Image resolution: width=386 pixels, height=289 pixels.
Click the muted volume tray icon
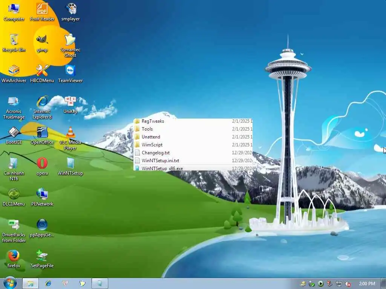tap(348, 284)
